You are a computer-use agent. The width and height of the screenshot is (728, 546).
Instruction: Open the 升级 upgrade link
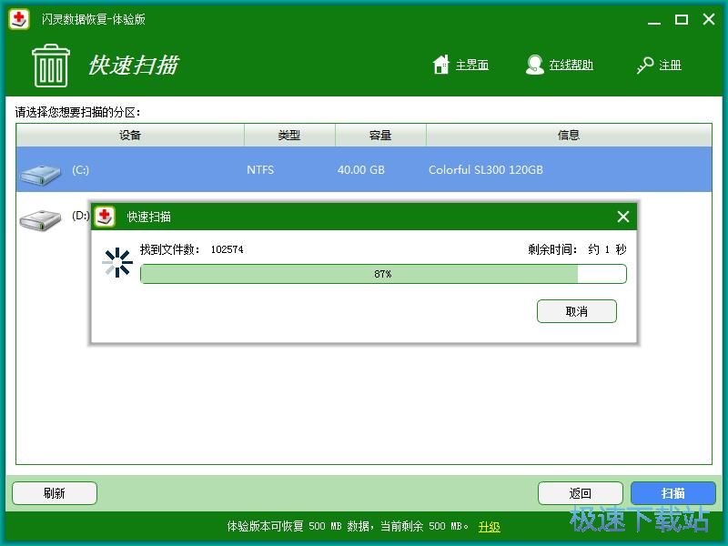(490, 527)
